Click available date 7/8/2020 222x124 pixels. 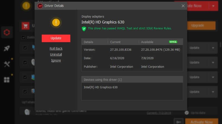(147, 58)
